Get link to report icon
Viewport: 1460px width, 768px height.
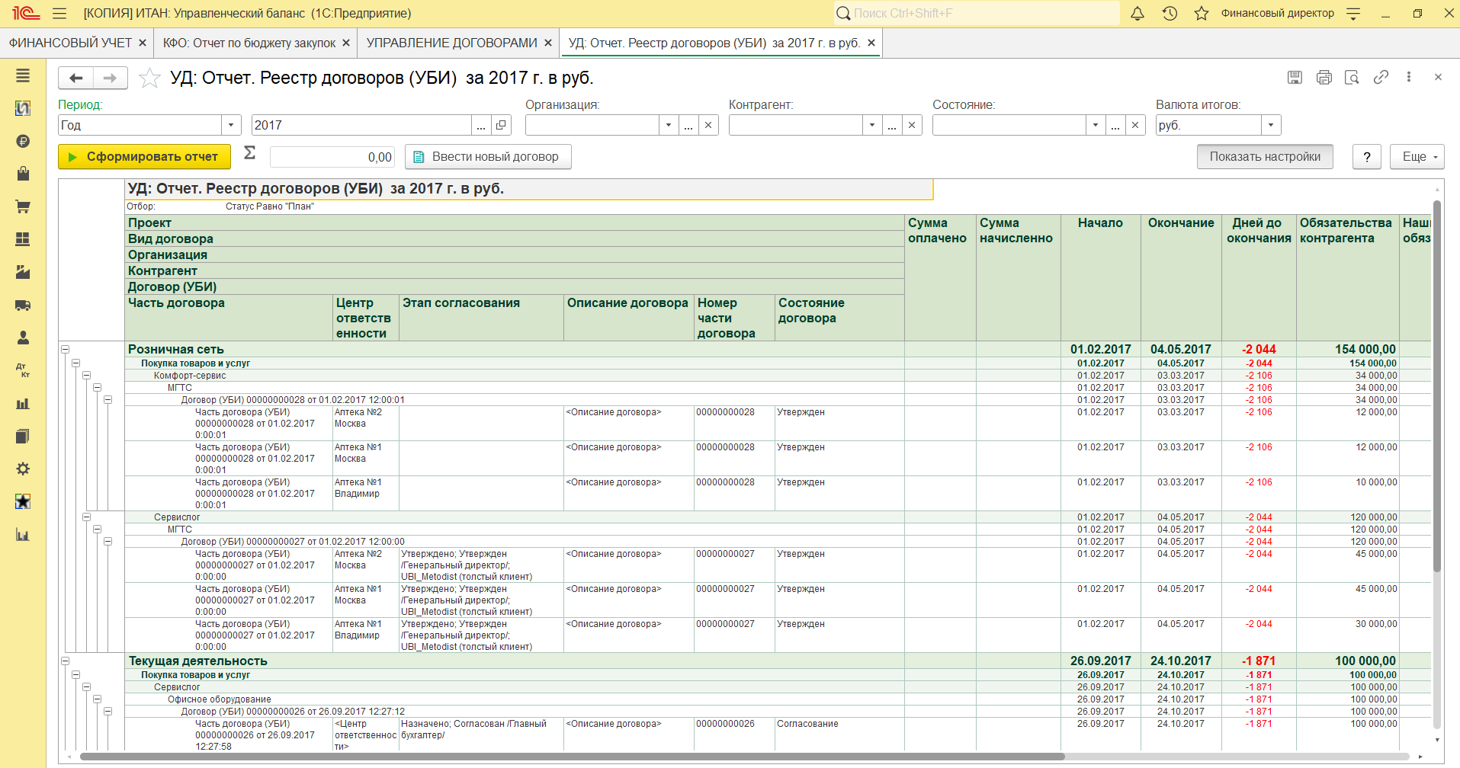1381,77
